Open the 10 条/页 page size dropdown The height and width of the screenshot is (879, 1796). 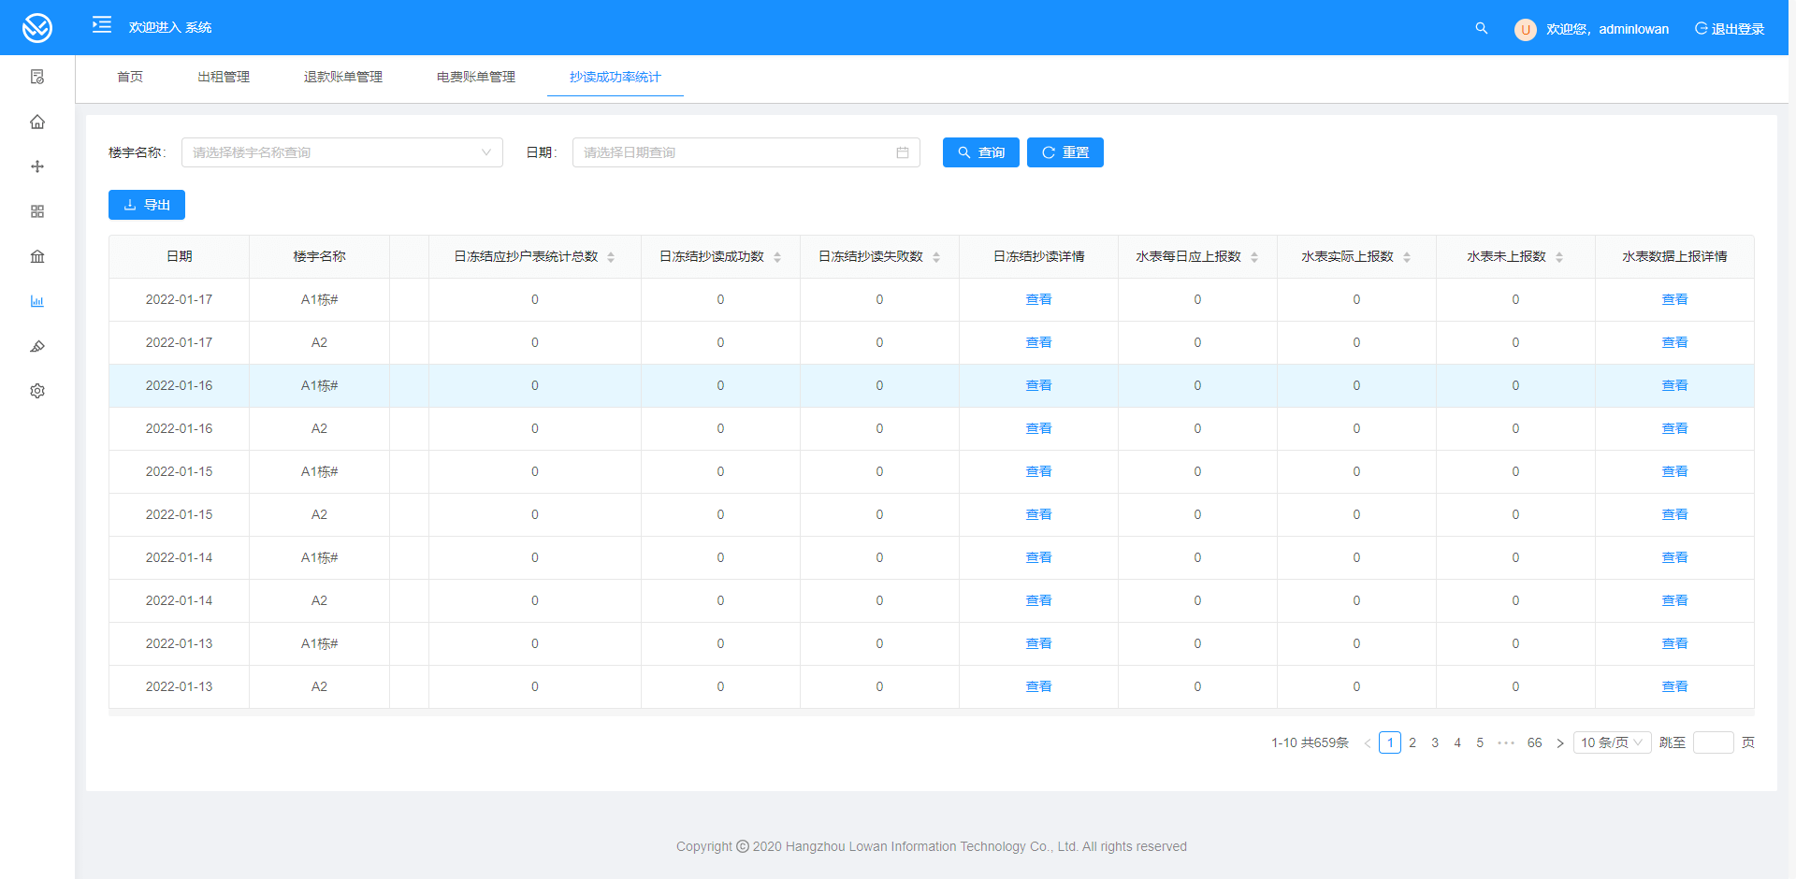point(1613,742)
